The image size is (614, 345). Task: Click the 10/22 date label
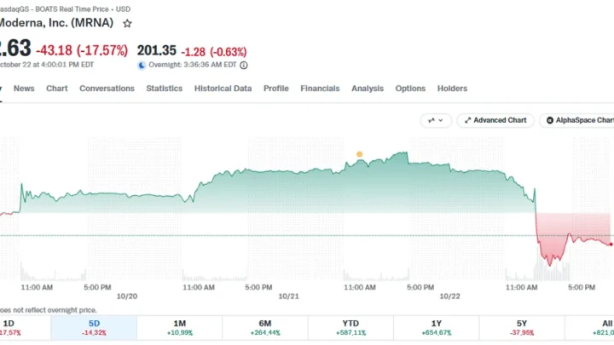pyautogui.click(x=449, y=296)
